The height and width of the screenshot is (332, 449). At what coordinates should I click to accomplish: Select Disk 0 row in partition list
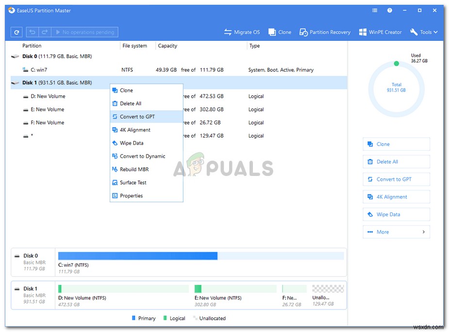[179, 56]
